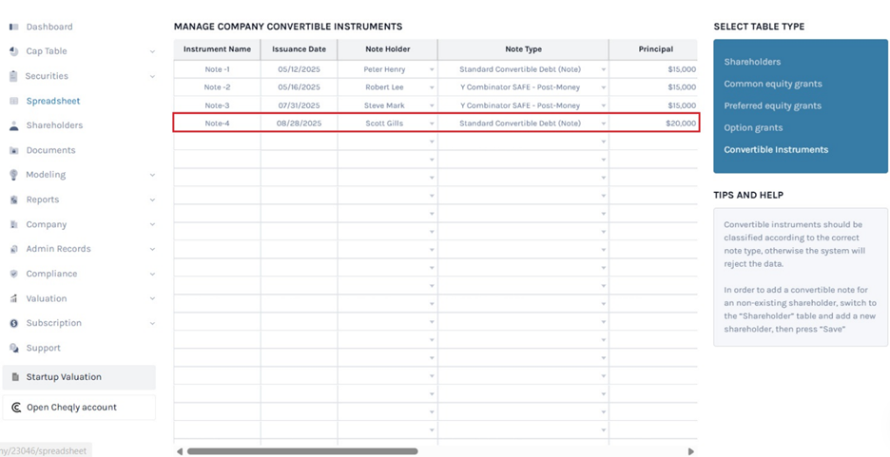Click the Cap Table pie chart icon
This screenshot has height=457, width=890.
[x=14, y=51]
